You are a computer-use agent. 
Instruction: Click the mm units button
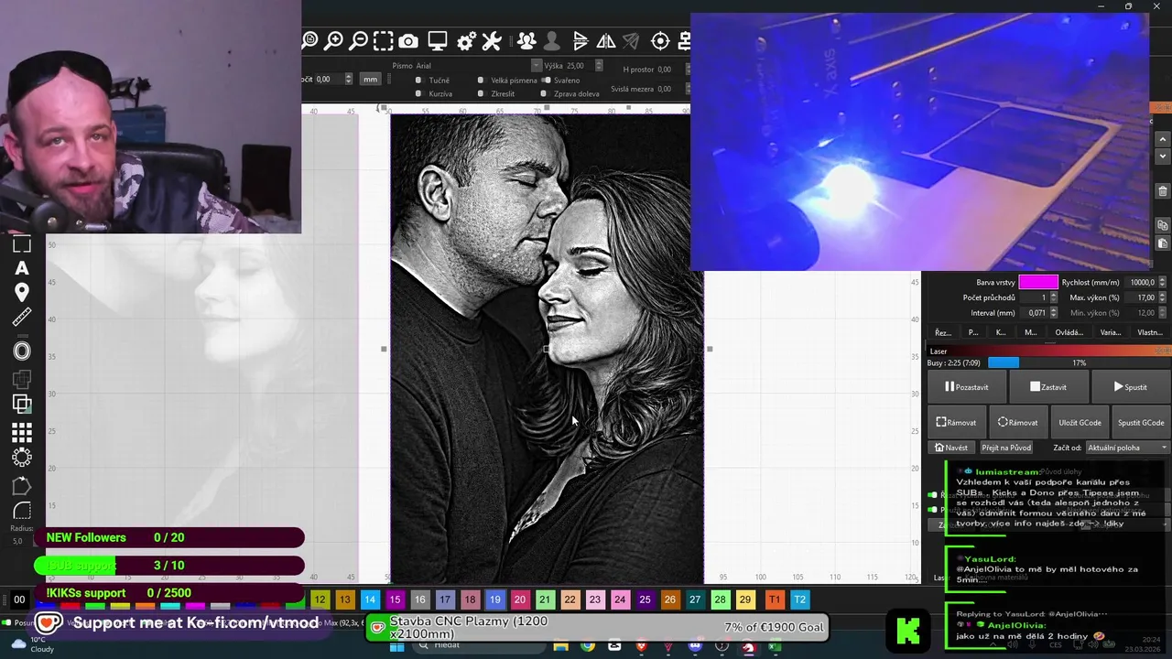(x=370, y=80)
